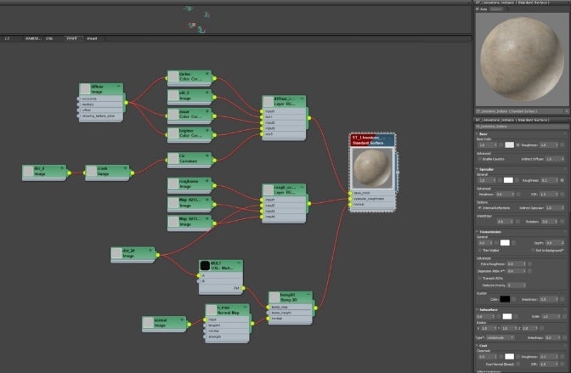The width and height of the screenshot is (571, 373).
Task: Toggle the Exit to Background checkbox
Action: point(533,251)
